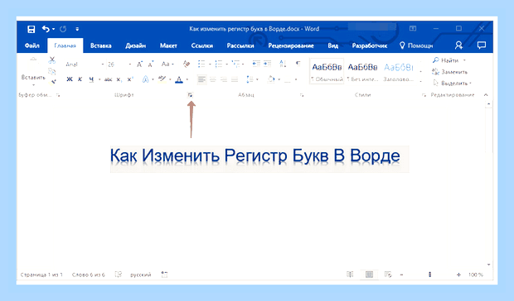The width and height of the screenshot is (514, 301).
Task: Open the Абзац dialog launcher
Action: [x=302, y=95]
